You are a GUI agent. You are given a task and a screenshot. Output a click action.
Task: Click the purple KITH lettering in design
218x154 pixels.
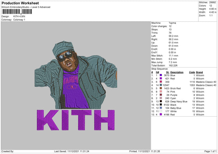tap(76, 120)
